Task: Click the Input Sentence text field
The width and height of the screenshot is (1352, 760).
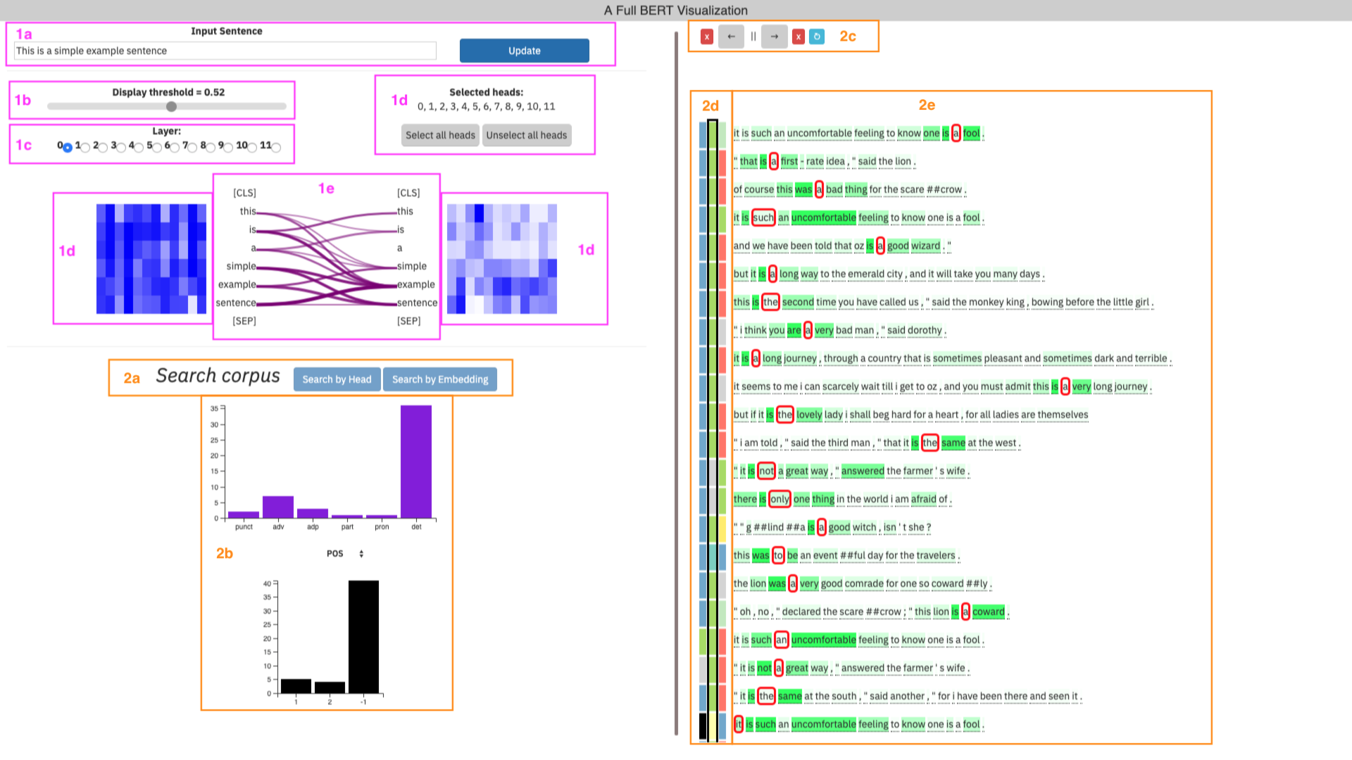Action: [x=225, y=51]
